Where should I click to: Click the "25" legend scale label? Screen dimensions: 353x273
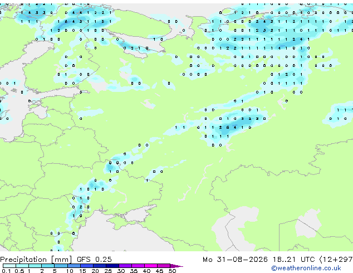click(x=108, y=271)
